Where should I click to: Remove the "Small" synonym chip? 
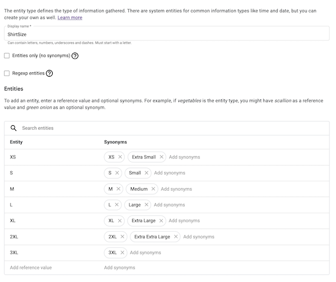coord(147,173)
